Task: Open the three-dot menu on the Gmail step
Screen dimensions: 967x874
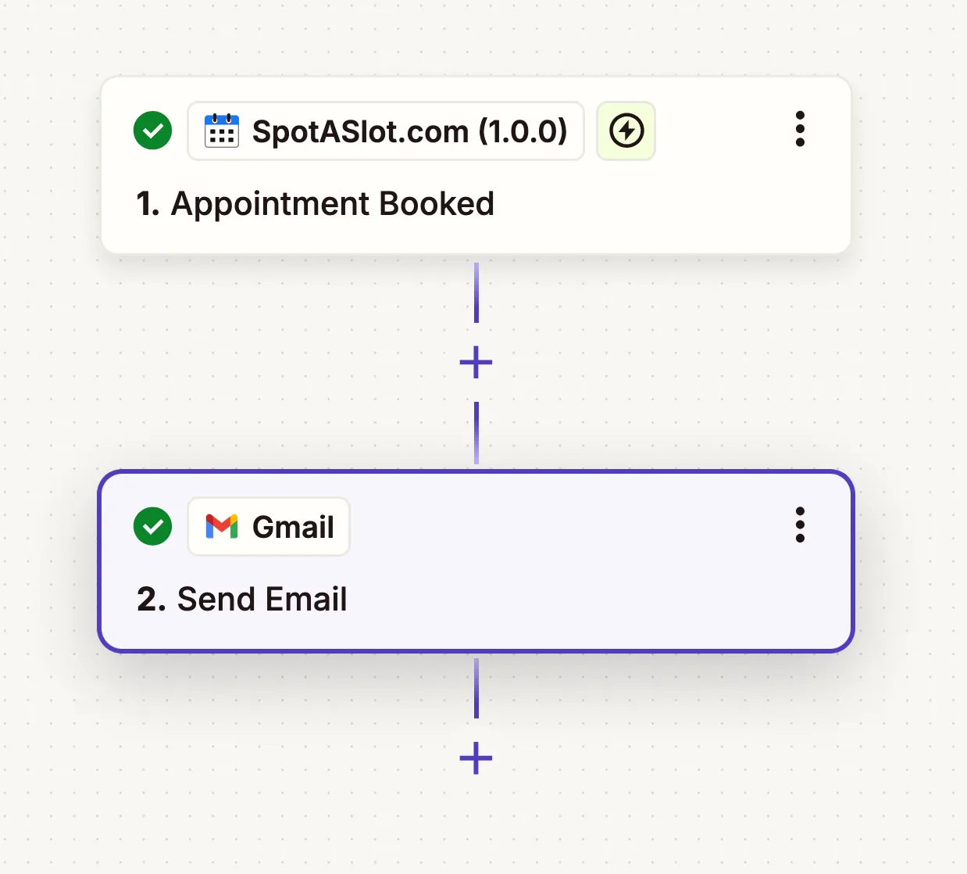Action: pyautogui.click(x=800, y=525)
